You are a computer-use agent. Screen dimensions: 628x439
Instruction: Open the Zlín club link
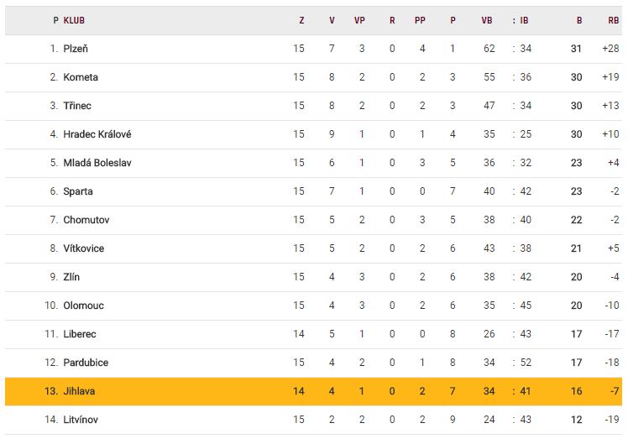72,277
